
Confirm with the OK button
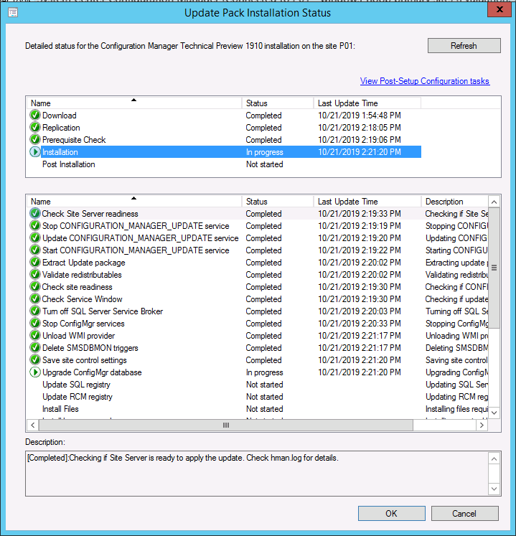click(x=392, y=514)
